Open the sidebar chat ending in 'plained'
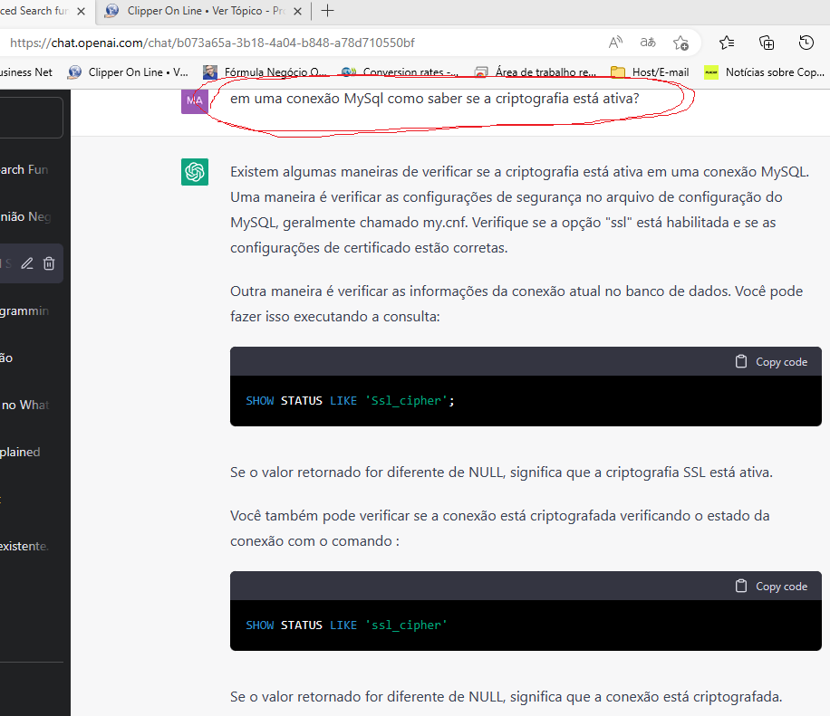This screenshot has height=716, width=830. click(x=20, y=452)
